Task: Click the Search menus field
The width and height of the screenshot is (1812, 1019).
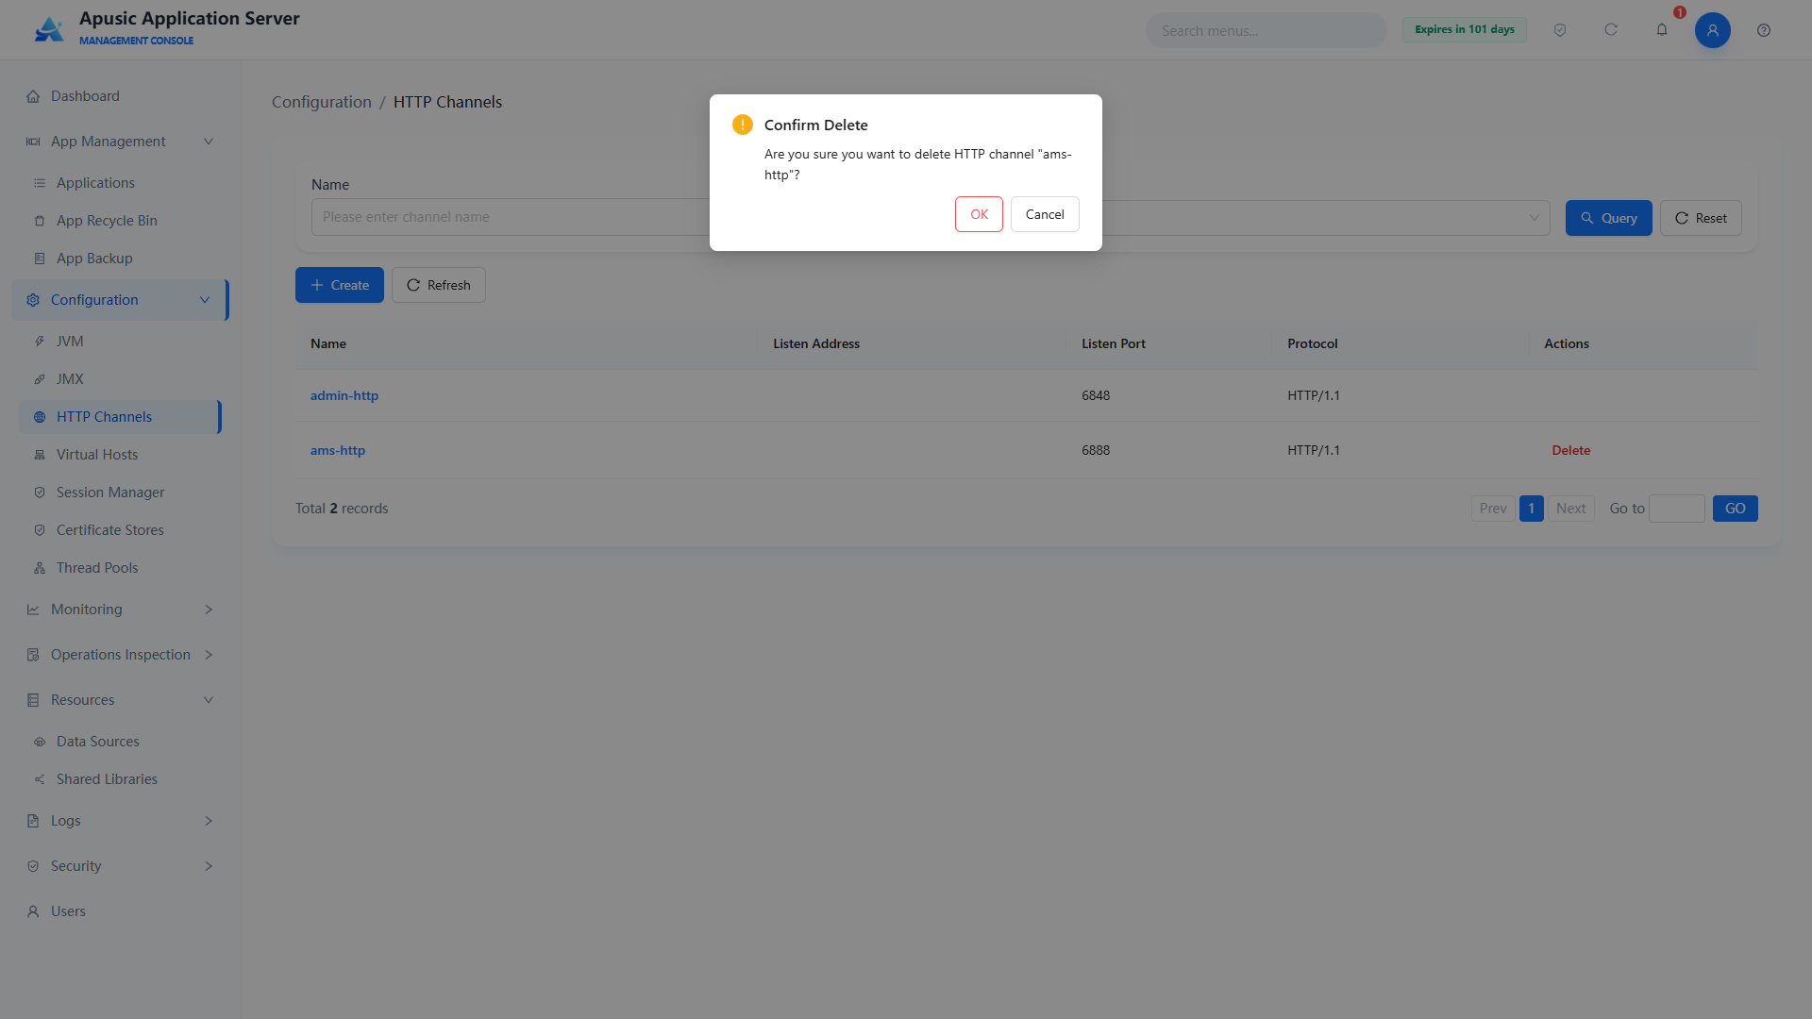Action: [1266, 30]
